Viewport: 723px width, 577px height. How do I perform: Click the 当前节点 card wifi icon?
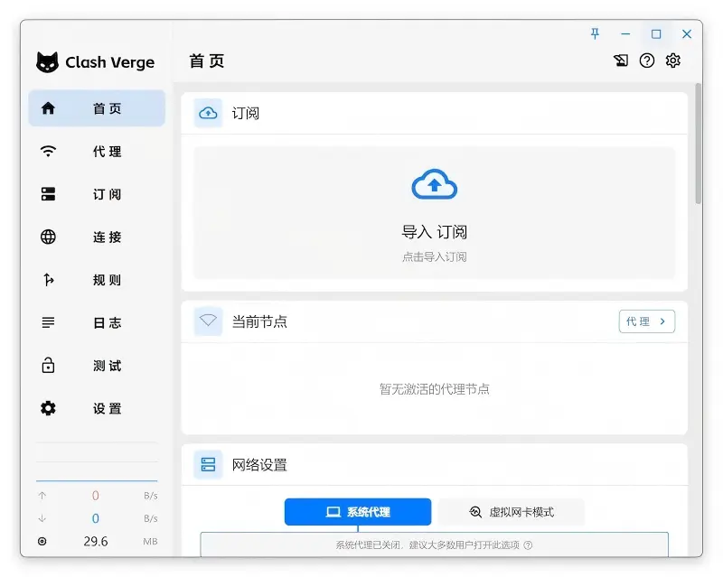pos(208,321)
